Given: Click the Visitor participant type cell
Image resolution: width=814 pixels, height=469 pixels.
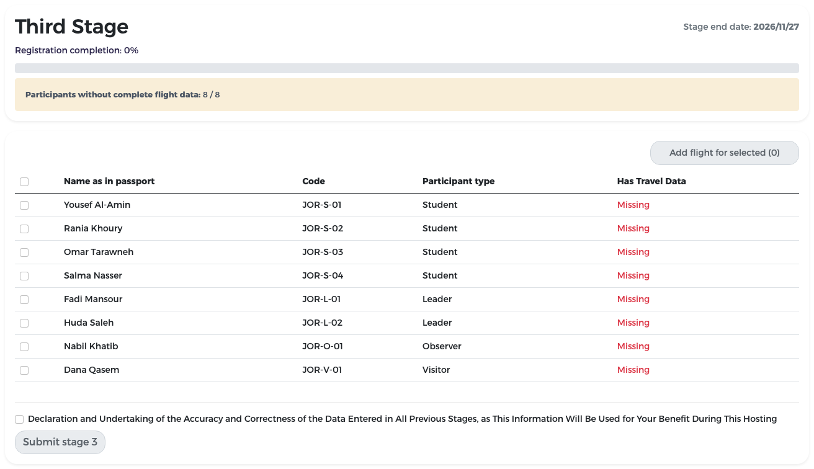Looking at the screenshot, I should tap(436, 370).
